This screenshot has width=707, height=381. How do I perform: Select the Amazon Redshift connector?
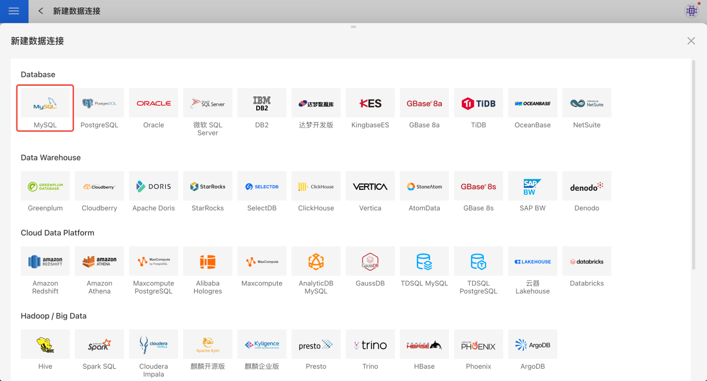pyautogui.click(x=45, y=261)
